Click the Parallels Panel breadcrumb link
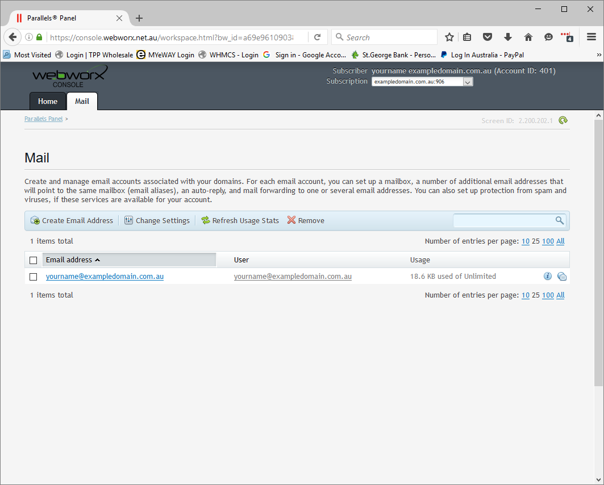Viewport: 604px width, 485px height. 44,119
